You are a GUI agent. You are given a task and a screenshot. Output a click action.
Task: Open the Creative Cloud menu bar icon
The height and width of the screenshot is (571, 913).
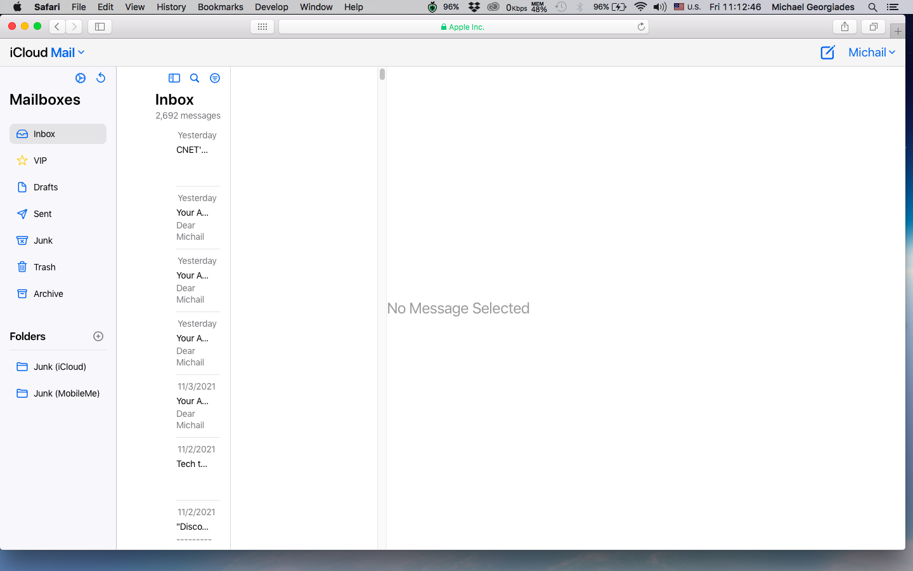[493, 7]
